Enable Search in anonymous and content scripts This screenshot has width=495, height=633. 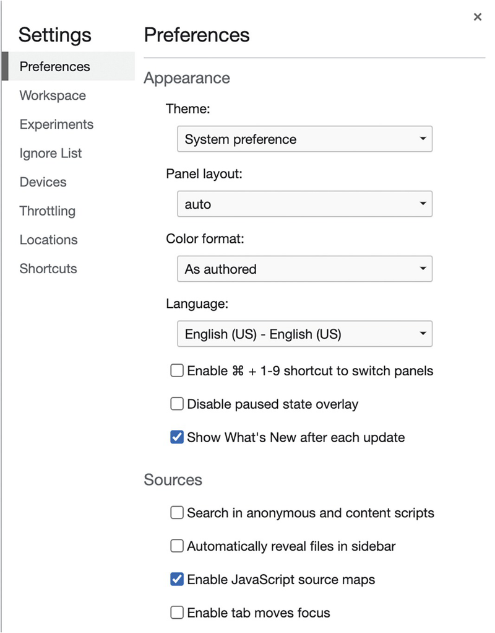click(x=177, y=513)
